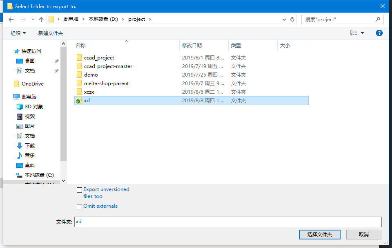Screen dimensions: 392x248
Task: Select 本地磁盘 (D:) in the address path
Action: (103, 19)
